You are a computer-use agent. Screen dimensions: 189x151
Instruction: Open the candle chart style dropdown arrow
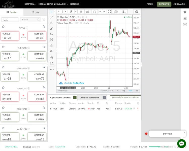coord(76,12)
